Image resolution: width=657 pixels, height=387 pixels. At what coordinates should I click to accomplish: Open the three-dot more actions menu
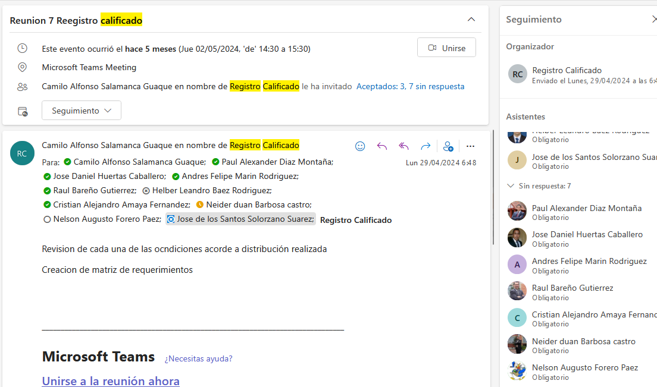pos(470,146)
